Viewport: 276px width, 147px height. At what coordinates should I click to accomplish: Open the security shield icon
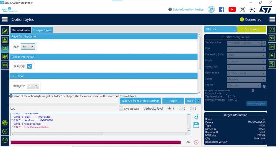(5, 56)
